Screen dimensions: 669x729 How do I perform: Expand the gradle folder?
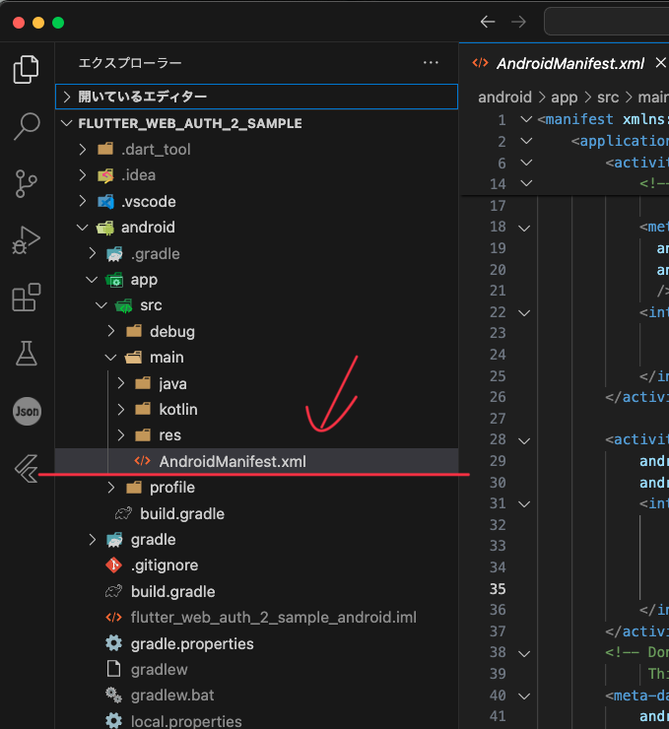click(x=256, y=540)
